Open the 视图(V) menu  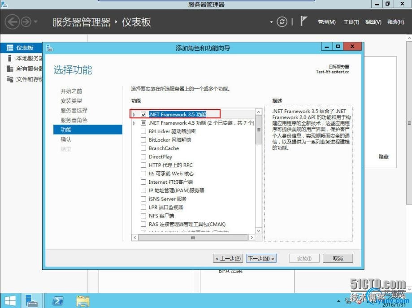pos(373,22)
